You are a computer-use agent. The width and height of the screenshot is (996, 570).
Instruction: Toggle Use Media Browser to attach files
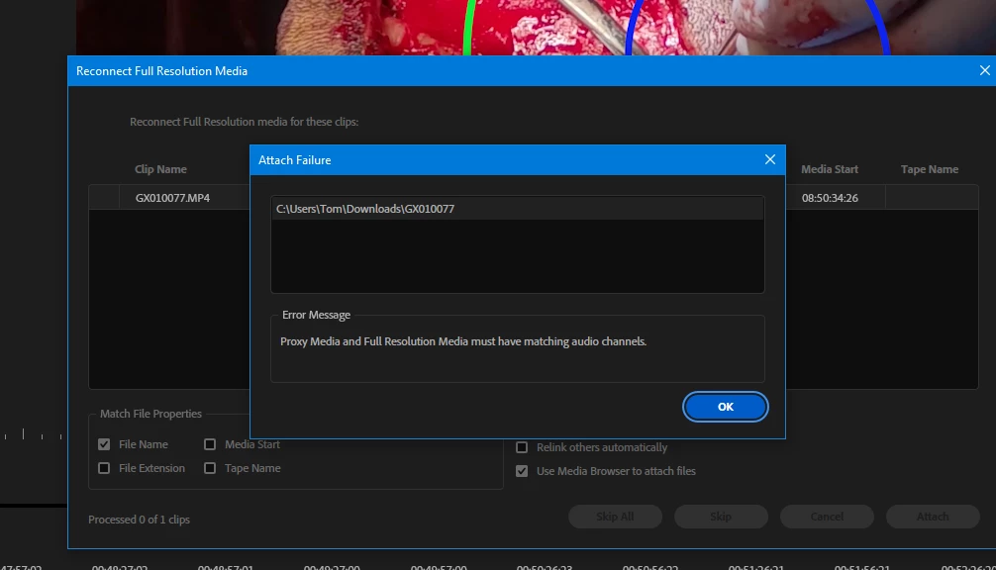click(522, 471)
